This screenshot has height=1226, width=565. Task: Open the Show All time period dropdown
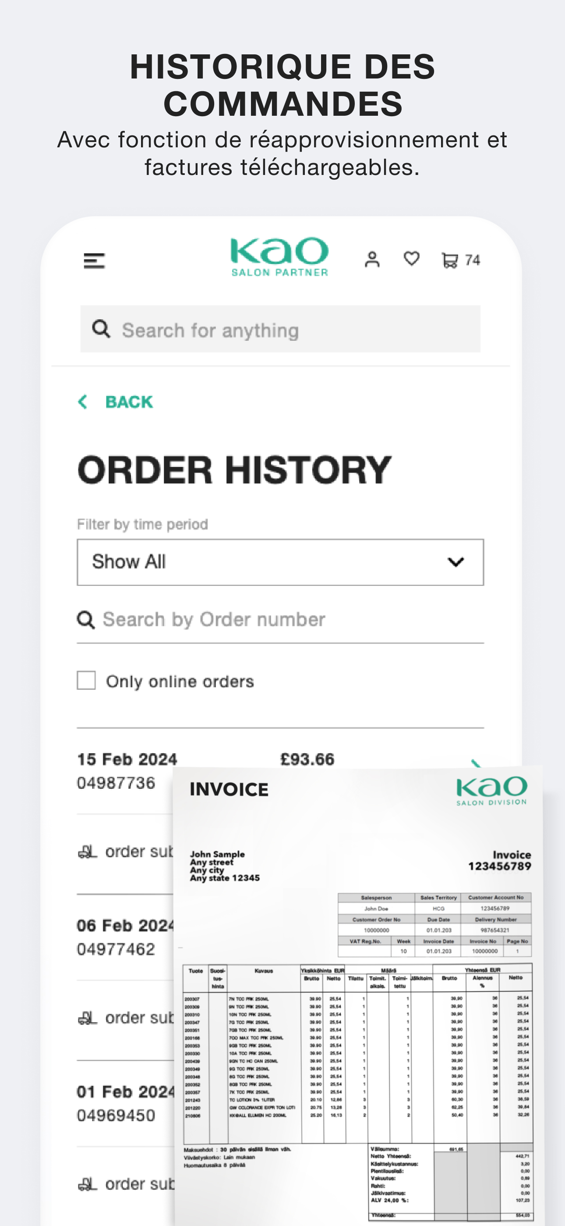point(280,562)
